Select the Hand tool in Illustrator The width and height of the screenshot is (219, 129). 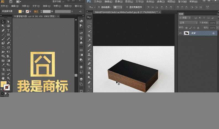click(3, 78)
